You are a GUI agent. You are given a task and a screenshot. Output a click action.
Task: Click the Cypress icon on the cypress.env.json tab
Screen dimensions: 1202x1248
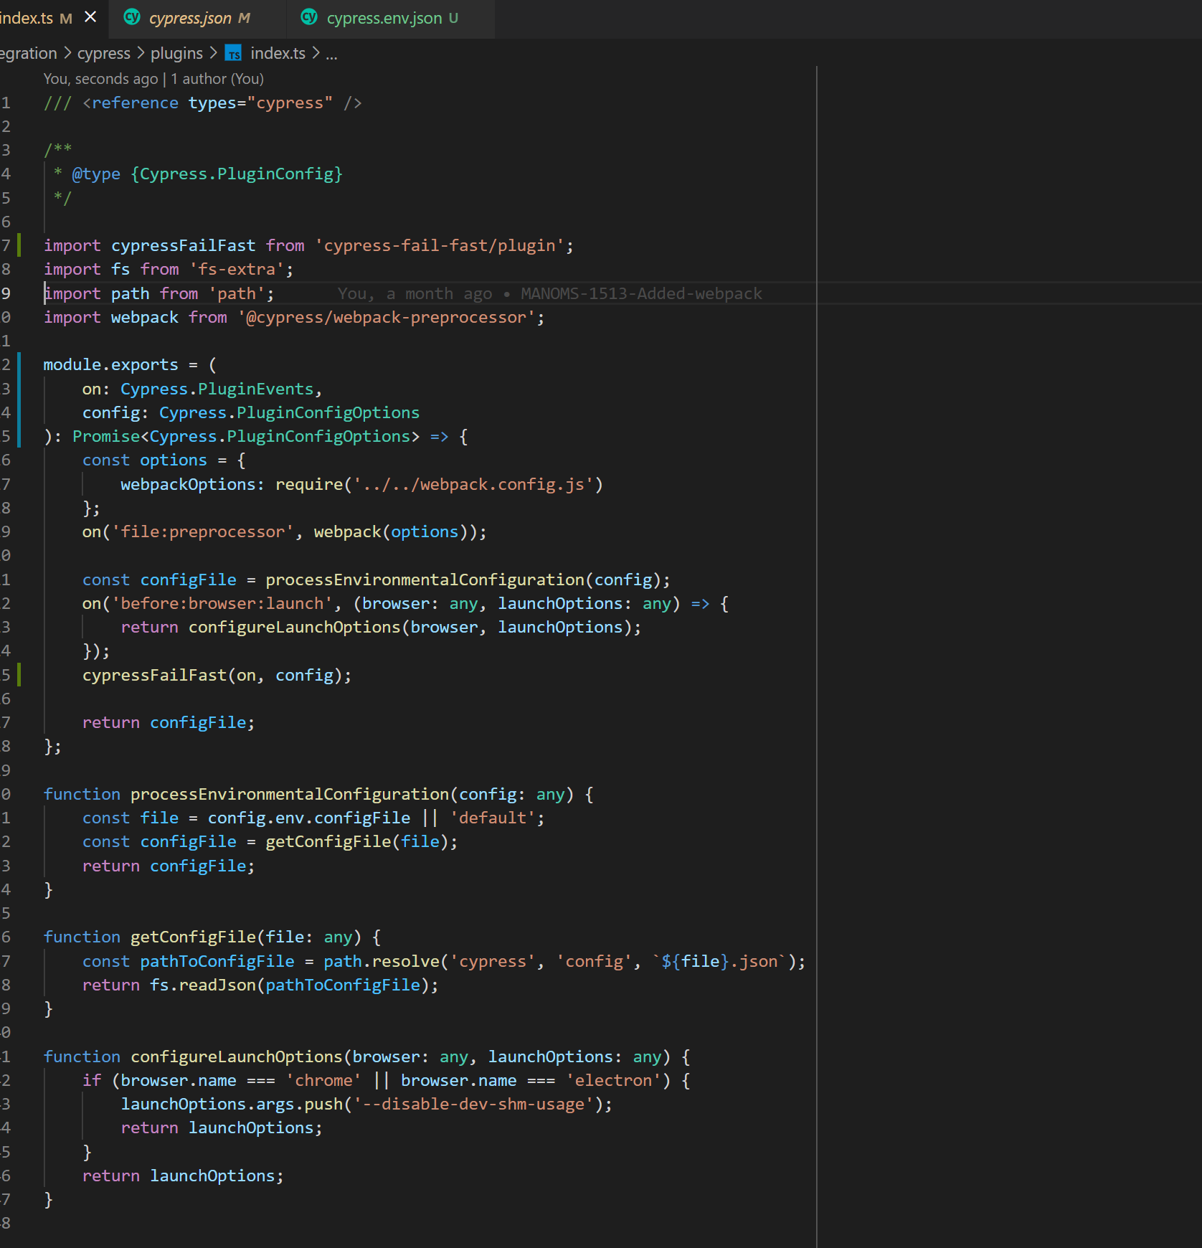(x=309, y=17)
